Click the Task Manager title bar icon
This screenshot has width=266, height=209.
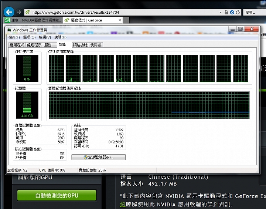coord(9,30)
